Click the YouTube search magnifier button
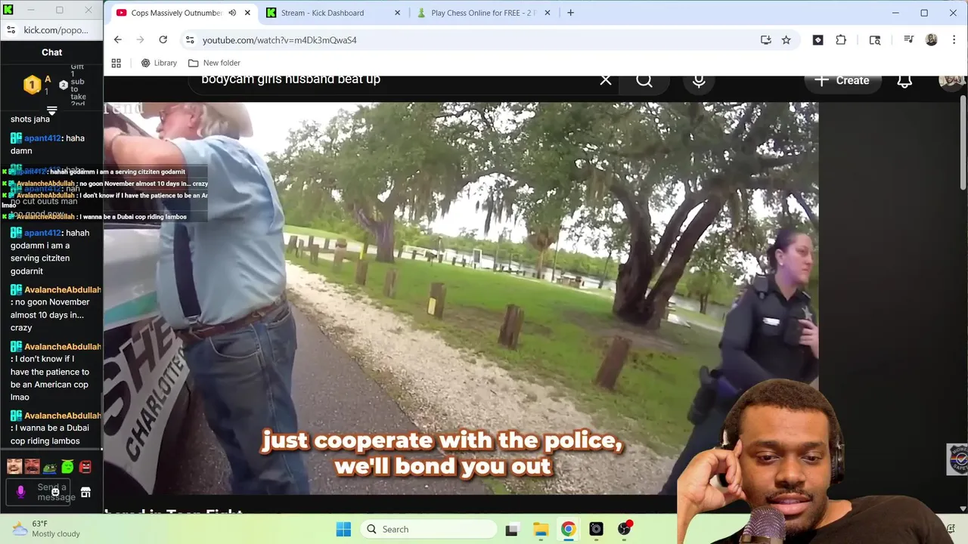 tap(644, 80)
